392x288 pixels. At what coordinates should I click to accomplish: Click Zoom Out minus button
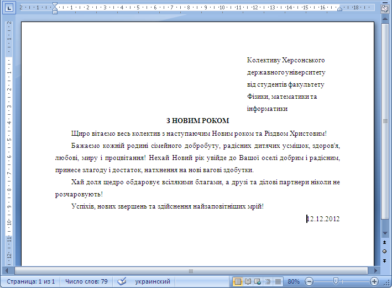(x=309, y=282)
